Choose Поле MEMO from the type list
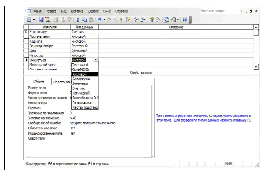Viewport: 263px width, 171px height. (x=85, y=69)
